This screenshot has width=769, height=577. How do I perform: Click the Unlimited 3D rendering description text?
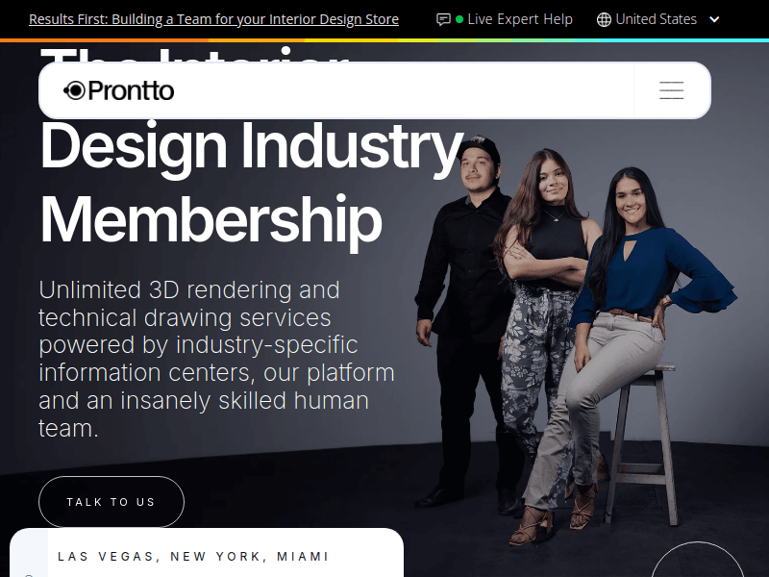[x=216, y=359]
